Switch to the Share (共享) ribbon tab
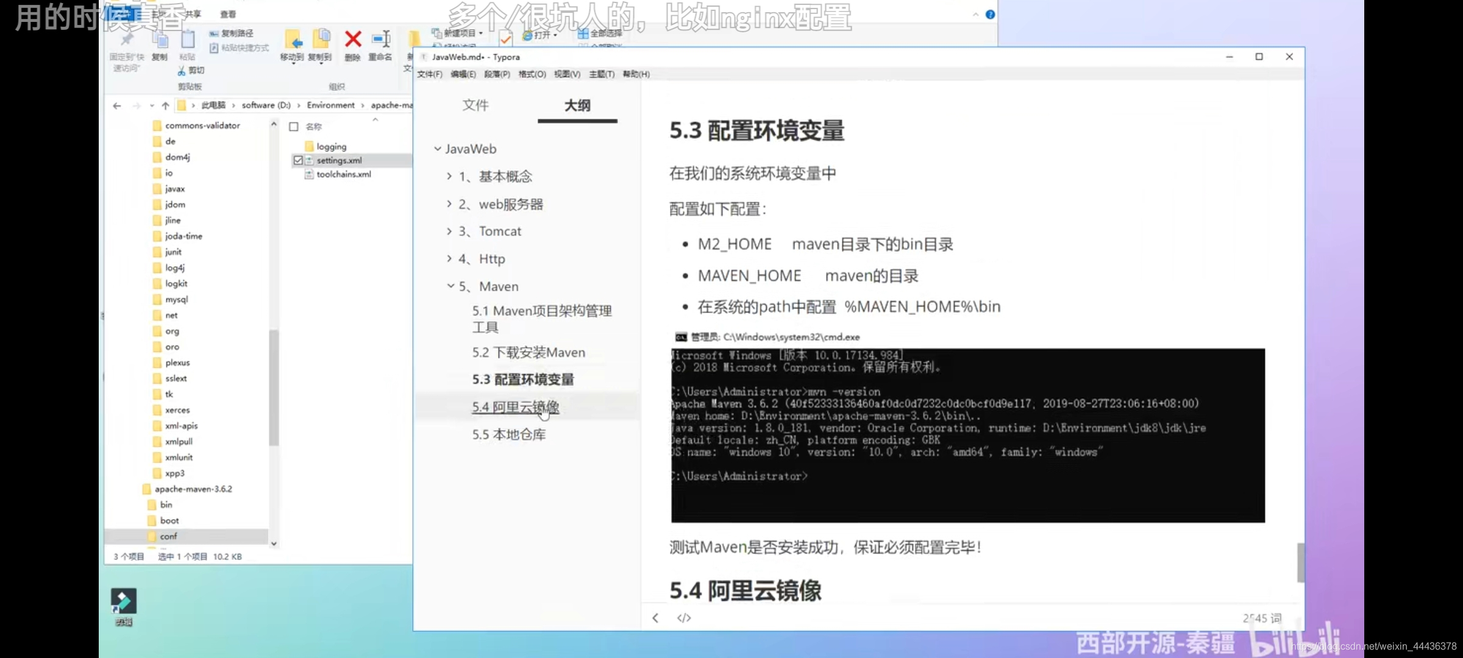The image size is (1463, 658). (x=193, y=14)
